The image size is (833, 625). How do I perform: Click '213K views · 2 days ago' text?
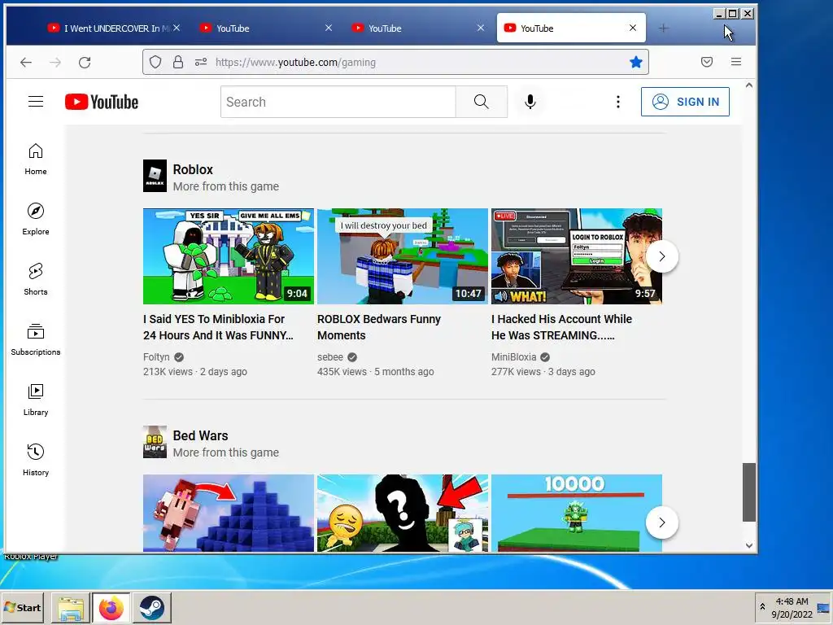(x=195, y=372)
